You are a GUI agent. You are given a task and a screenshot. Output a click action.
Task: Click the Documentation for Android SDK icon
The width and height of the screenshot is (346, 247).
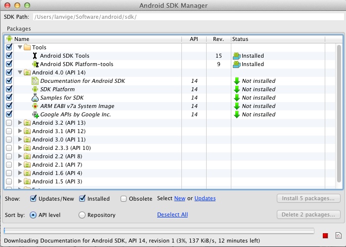(35, 81)
